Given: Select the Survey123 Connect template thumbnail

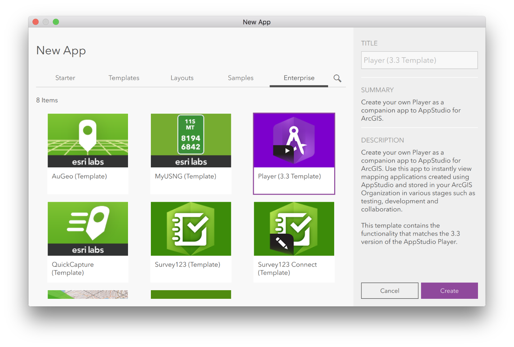Looking at the screenshot, I should pos(294,229).
